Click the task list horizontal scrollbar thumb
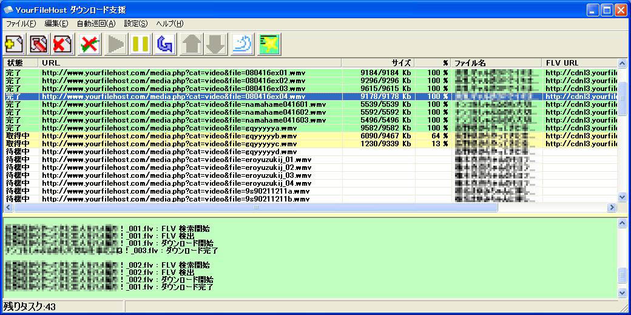The width and height of the screenshot is (631, 315). coord(255,208)
